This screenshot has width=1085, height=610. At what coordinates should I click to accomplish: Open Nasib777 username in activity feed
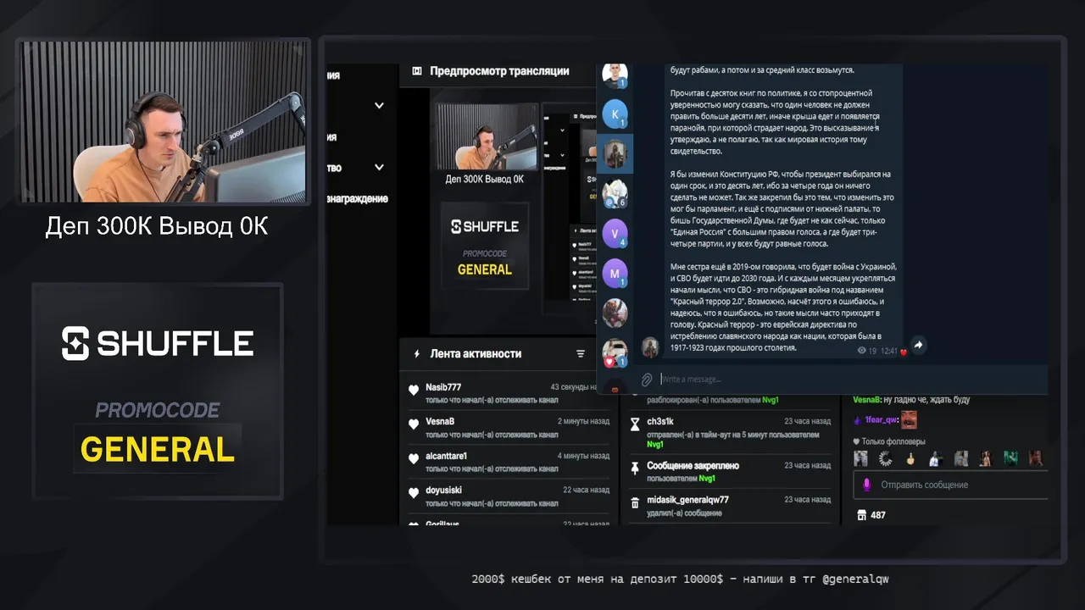(442, 387)
